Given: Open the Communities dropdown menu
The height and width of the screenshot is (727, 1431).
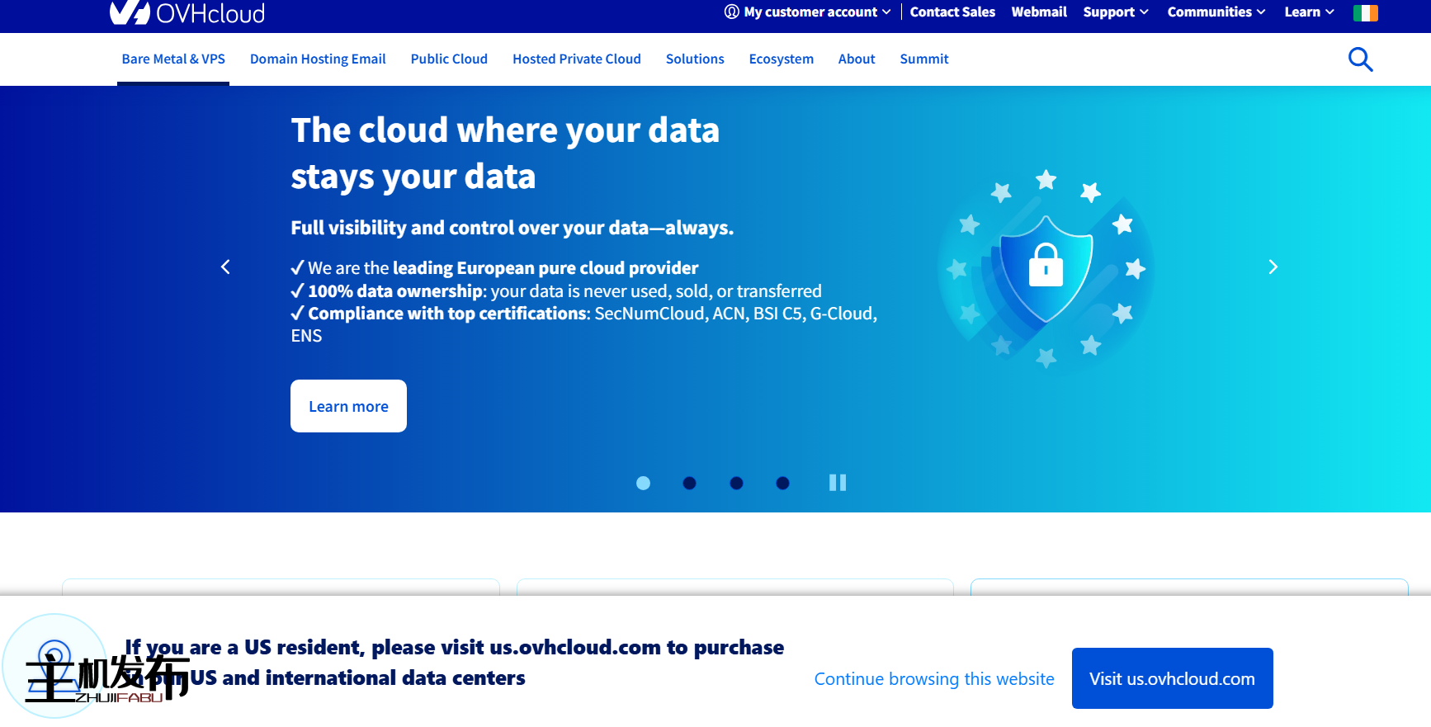Looking at the screenshot, I should click(x=1216, y=12).
